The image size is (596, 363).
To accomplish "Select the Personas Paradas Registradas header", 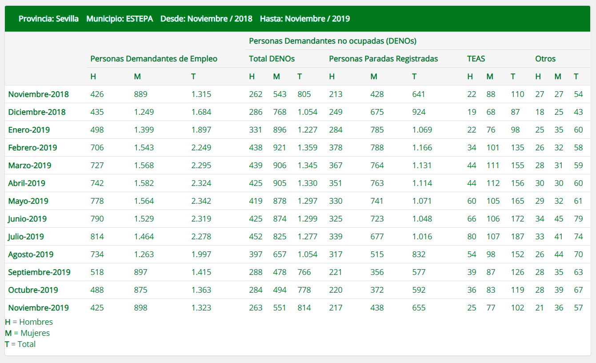I will (383, 59).
